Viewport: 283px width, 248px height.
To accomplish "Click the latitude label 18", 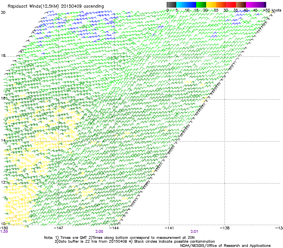I will pos(3,56).
